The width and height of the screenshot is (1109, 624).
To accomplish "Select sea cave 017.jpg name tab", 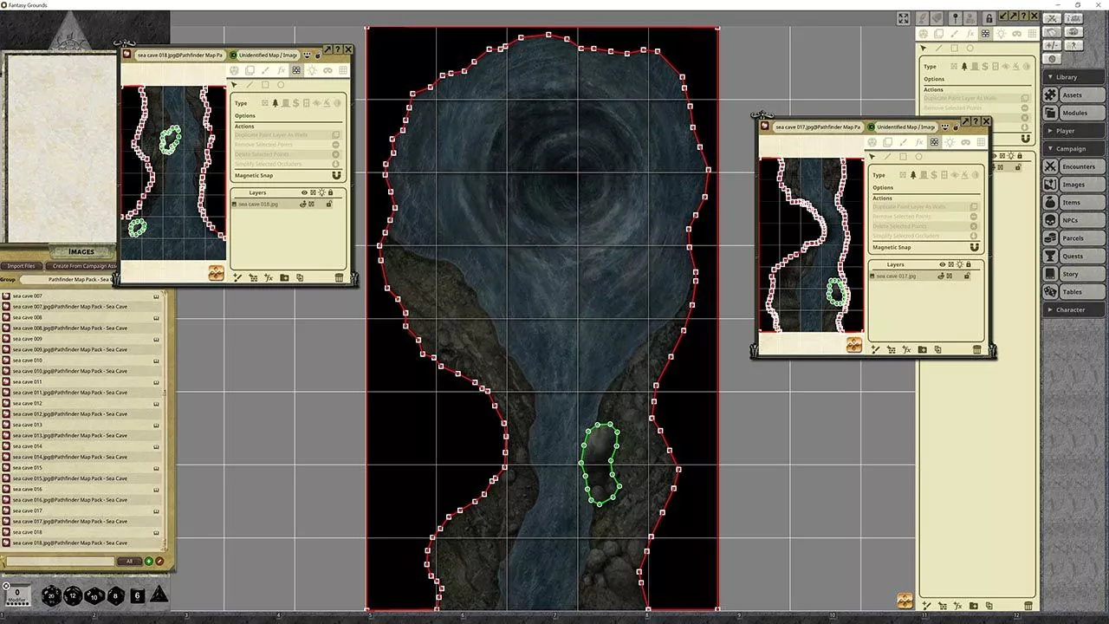I will pyautogui.click(x=817, y=127).
